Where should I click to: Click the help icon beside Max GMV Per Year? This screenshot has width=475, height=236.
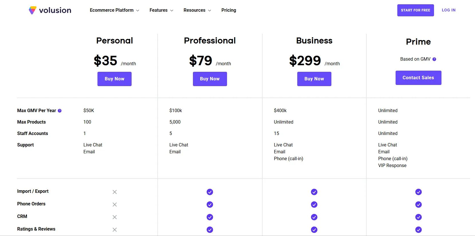pos(60,111)
